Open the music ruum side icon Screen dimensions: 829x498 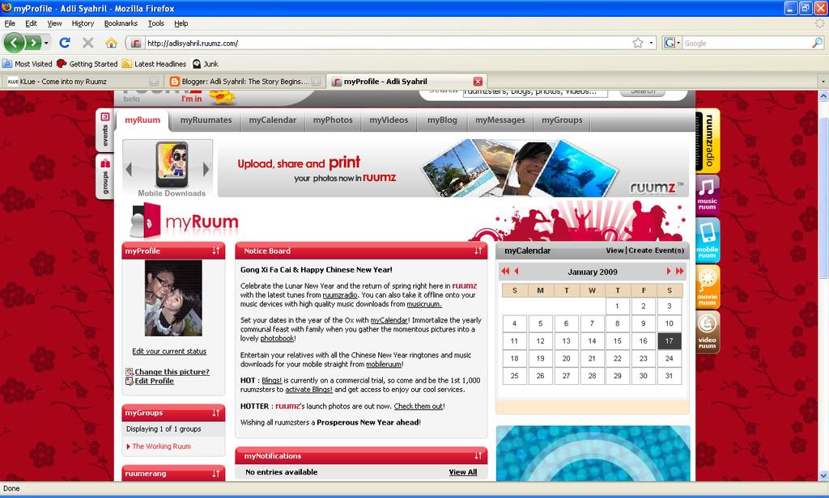tap(708, 194)
